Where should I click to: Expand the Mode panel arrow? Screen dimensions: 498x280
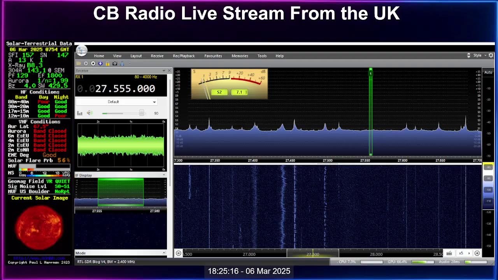[163, 253]
